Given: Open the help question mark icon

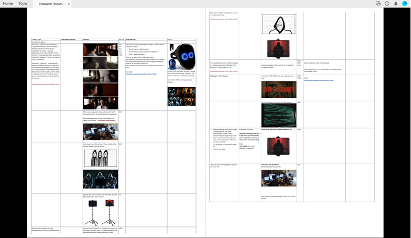Looking at the screenshot, I should coord(387,4).
